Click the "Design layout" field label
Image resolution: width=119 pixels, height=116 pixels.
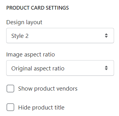(x=24, y=22)
